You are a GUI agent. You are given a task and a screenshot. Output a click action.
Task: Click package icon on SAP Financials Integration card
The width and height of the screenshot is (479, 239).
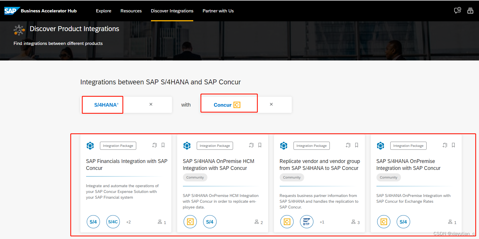pos(90,146)
